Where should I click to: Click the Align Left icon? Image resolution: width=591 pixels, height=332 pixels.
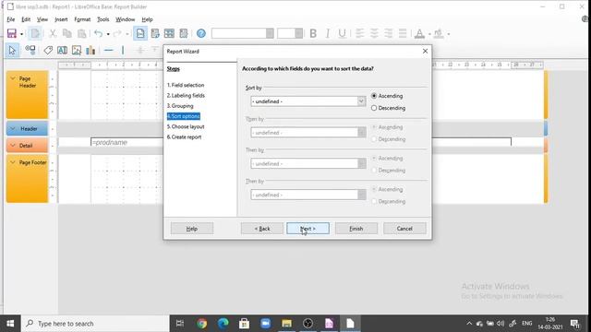pos(360,33)
